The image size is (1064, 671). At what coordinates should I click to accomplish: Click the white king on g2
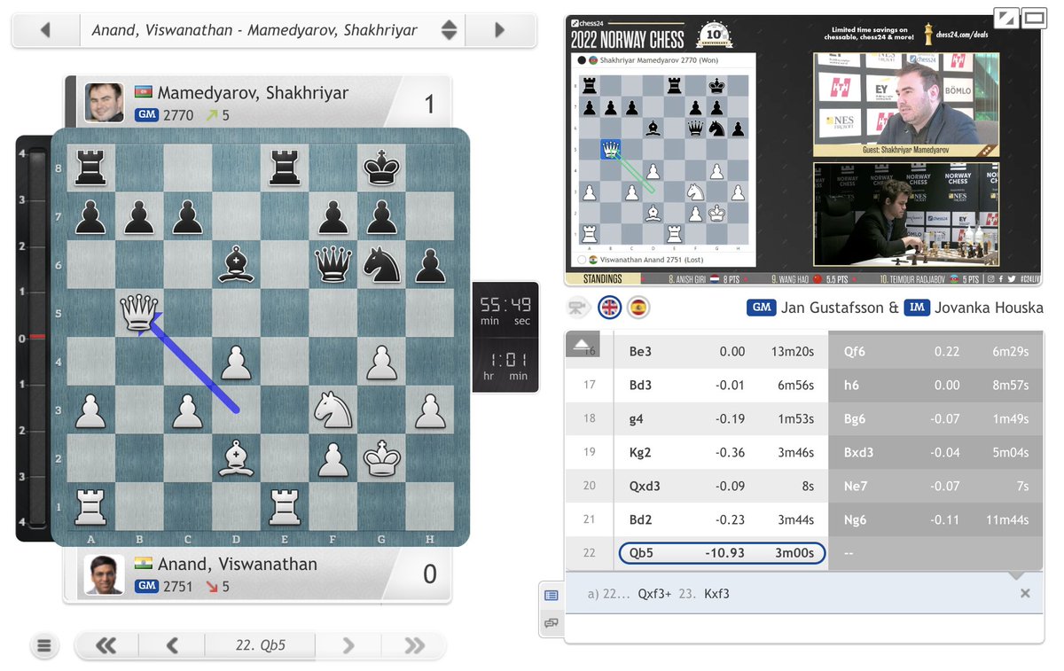[380, 457]
